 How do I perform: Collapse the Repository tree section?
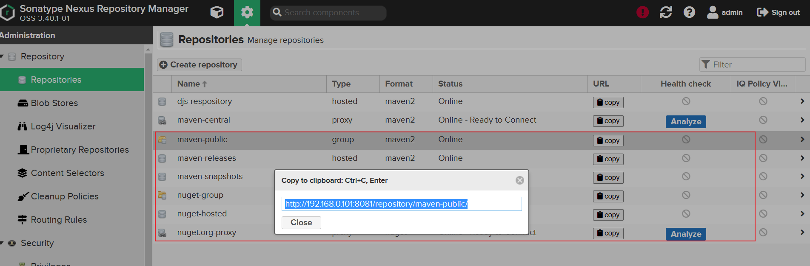2,56
